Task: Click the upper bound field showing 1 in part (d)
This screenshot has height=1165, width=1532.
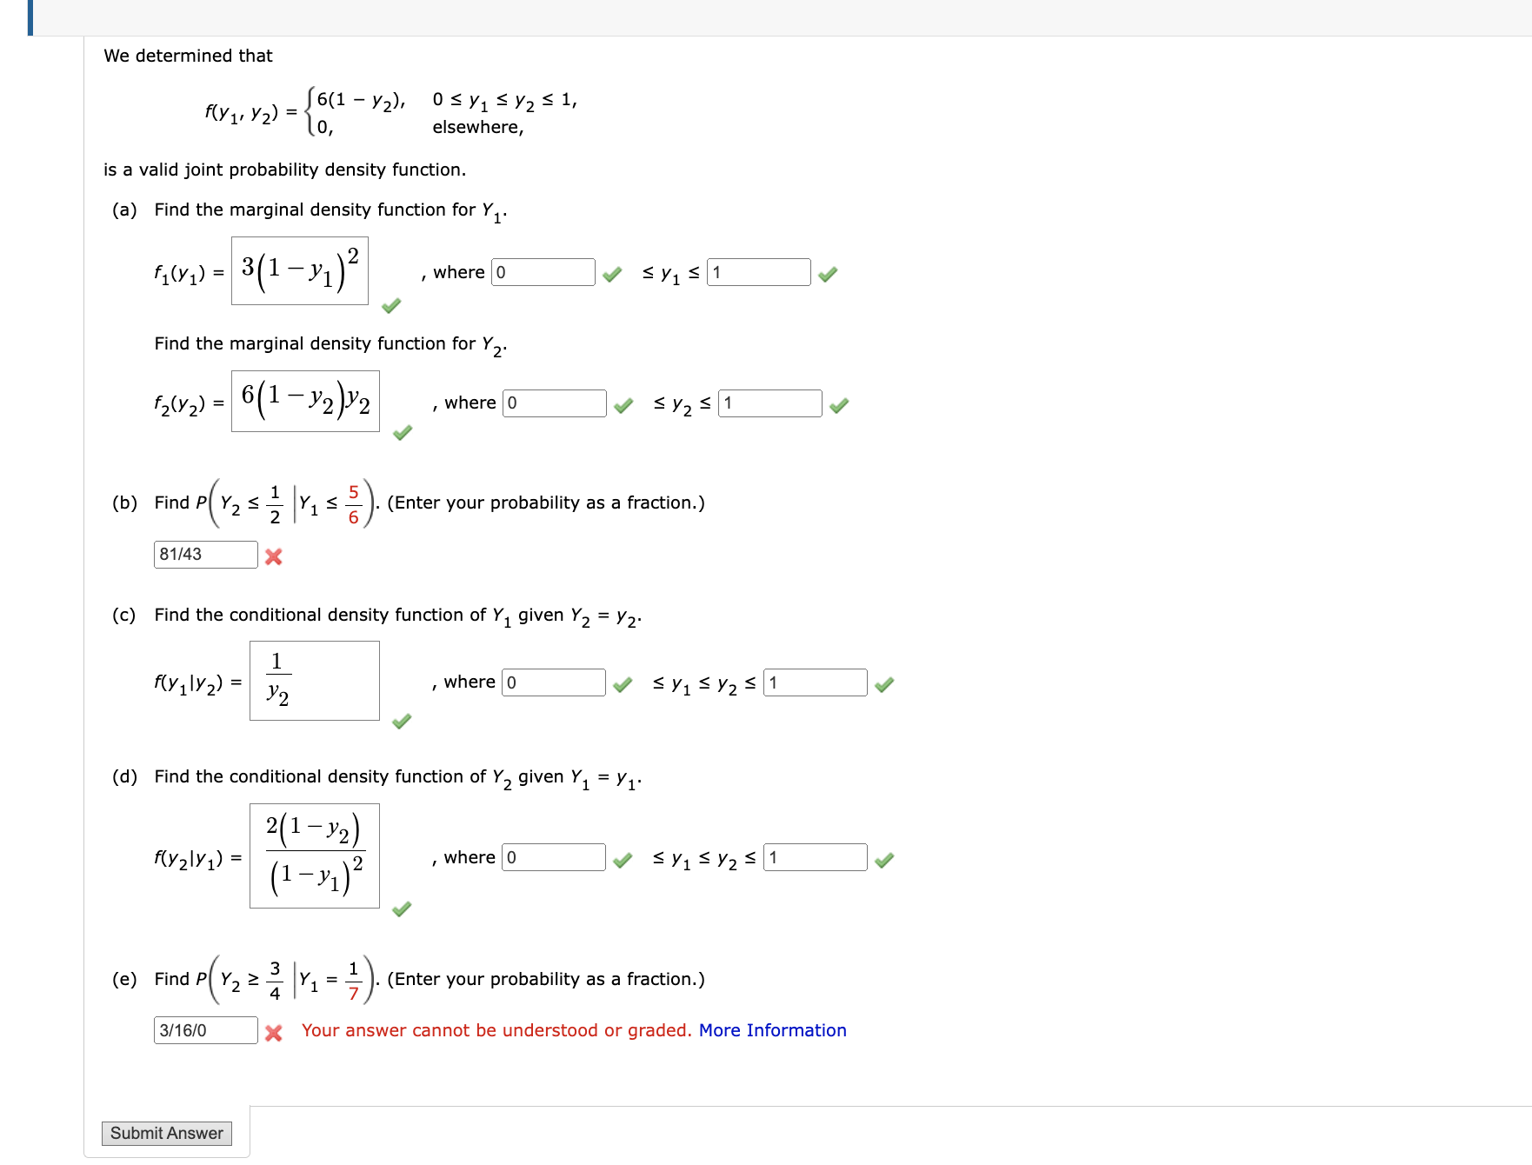Action: (816, 858)
